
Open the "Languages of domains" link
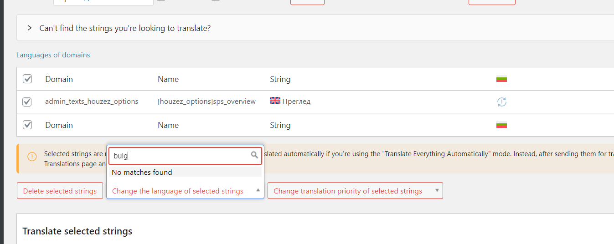click(x=53, y=55)
